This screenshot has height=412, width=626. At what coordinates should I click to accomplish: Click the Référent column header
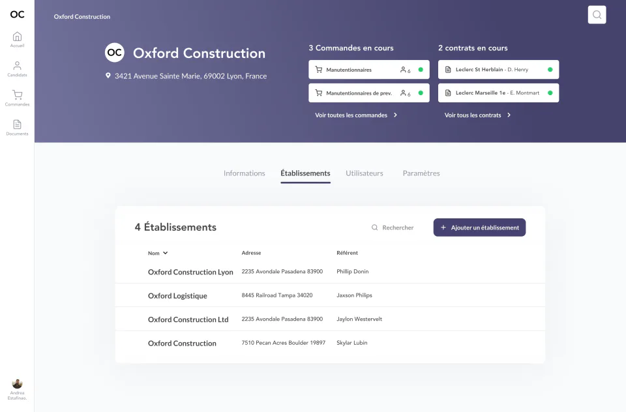pos(347,253)
